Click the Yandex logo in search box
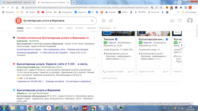This screenshot has height=111, width=198. click(19, 21)
